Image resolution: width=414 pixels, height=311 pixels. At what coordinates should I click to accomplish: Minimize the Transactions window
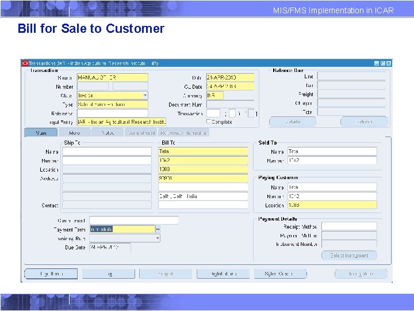(x=377, y=63)
